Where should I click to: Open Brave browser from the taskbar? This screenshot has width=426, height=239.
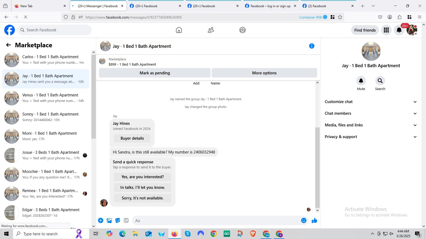[253, 234]
